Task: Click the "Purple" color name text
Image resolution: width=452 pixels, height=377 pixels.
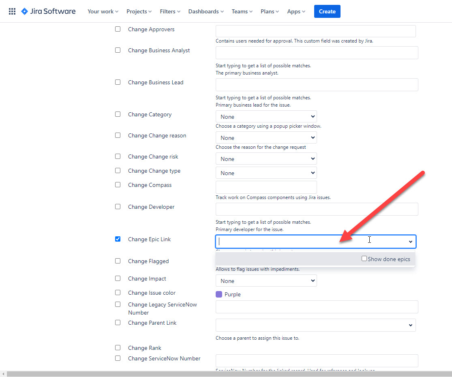Action: coord(232,294)
